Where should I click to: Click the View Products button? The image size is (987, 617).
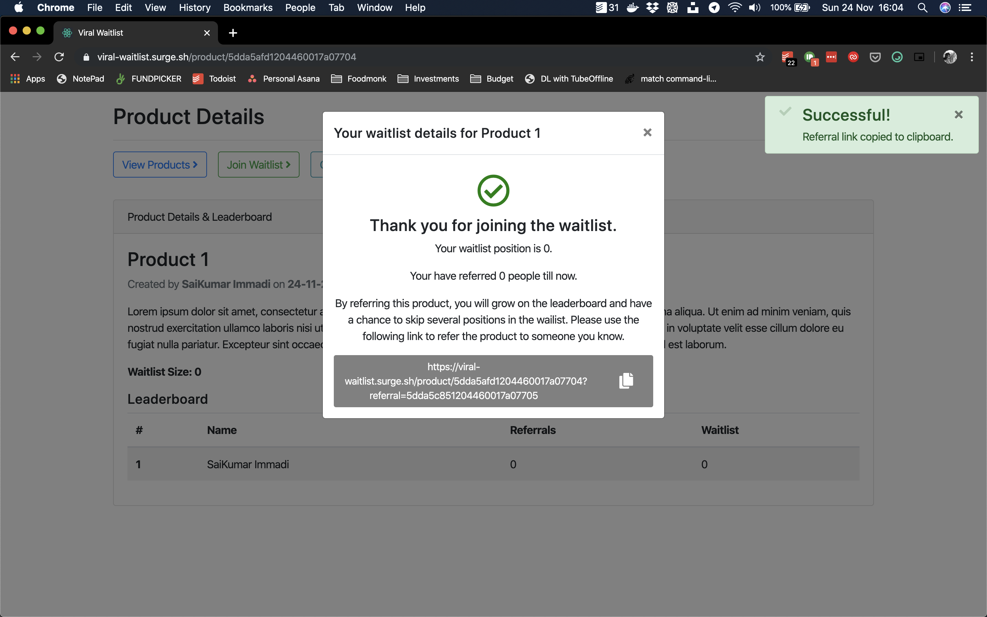(x=160, y=165)
